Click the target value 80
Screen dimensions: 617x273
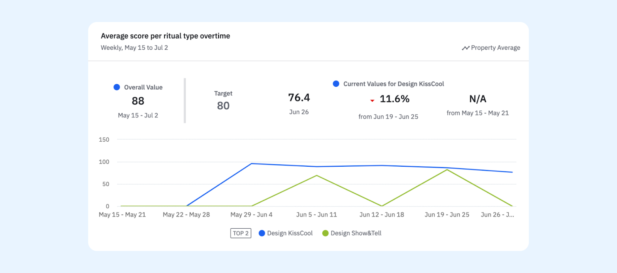(223, 106)
